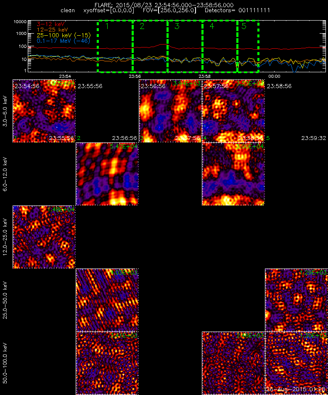Click the 23:54 light curve axis label

tap(65, 76)
